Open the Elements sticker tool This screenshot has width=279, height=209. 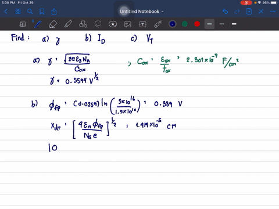point(113,24)
